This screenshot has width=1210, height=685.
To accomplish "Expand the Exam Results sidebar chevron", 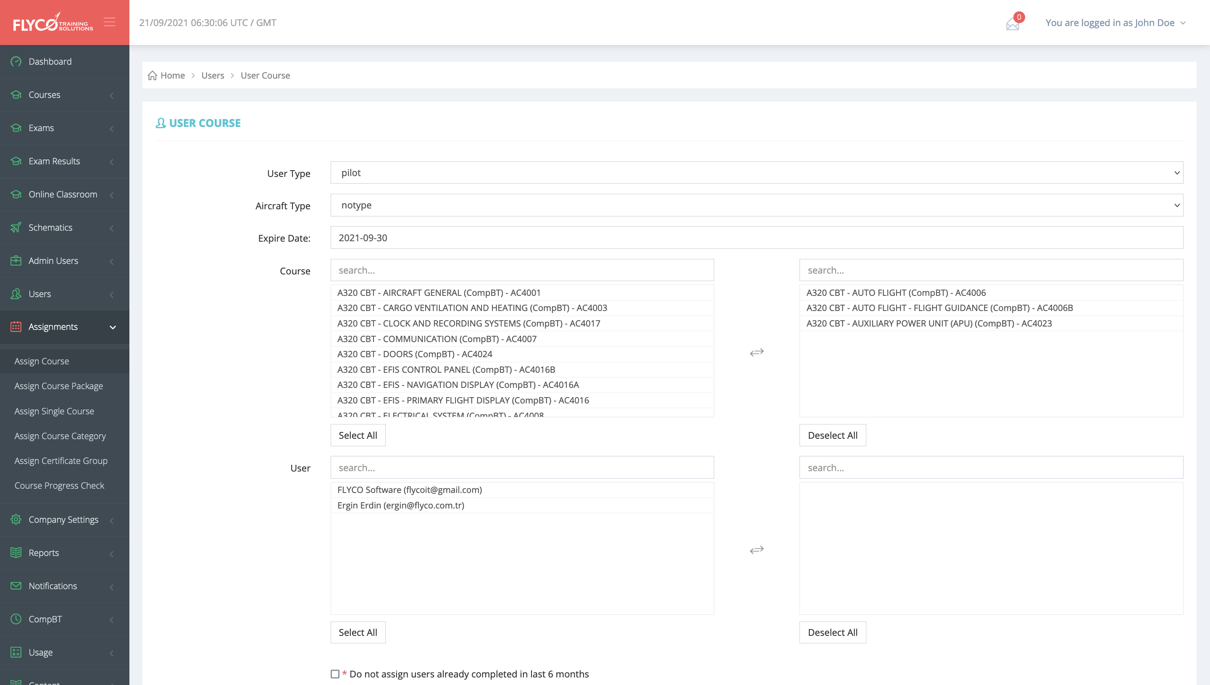I will coord(111,162).
